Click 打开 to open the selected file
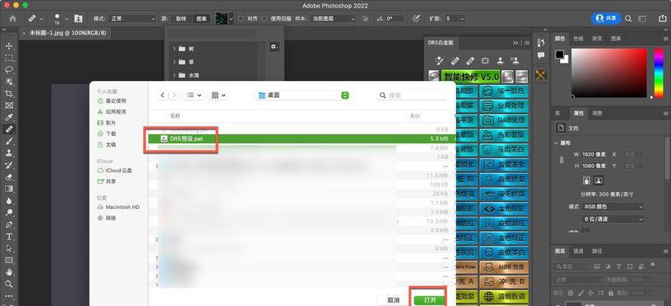 pyautogui.click(x=430, y=300)
